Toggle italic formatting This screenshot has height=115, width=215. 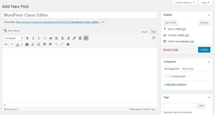pos(33,38)
